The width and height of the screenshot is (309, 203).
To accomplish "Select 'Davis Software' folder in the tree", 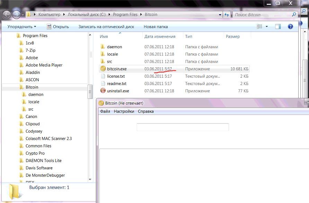I will point(39,168).
